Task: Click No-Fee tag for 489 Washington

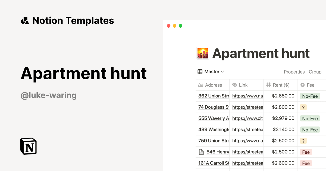Action: point(310,130)
